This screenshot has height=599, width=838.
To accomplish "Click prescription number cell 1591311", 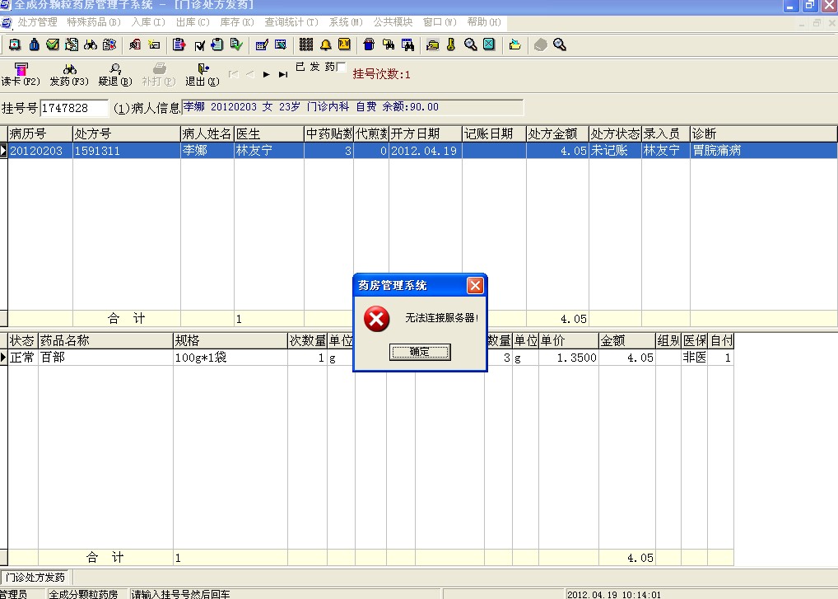I will pos(127,151).
